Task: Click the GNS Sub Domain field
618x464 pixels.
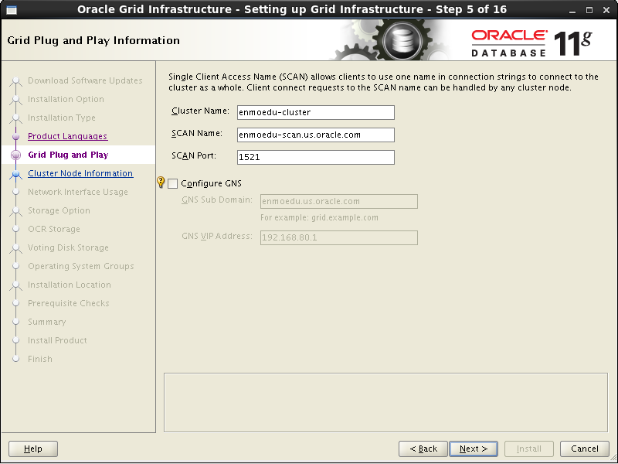Action: pyautogui.click(x=339, y=201)
